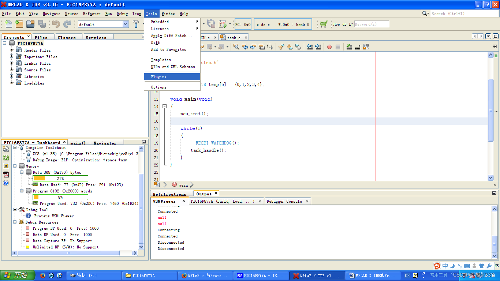500x281 pixels.
Task: Expand the Source Files folder node
Action: (x=12, y=70)
